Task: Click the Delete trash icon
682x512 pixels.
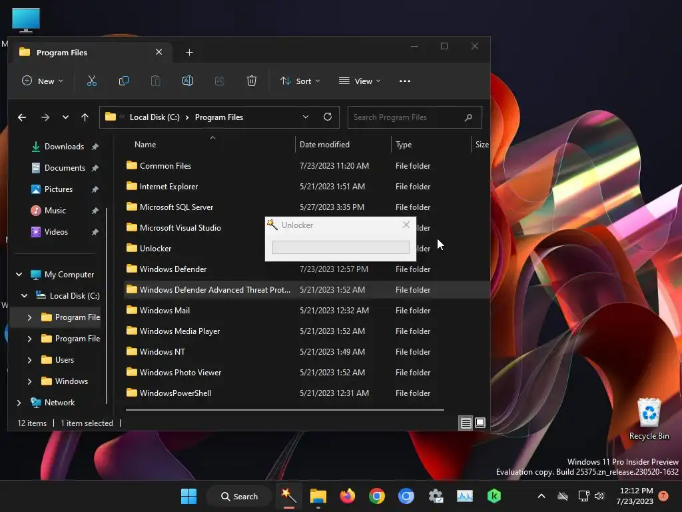Action: coord(251,81)
